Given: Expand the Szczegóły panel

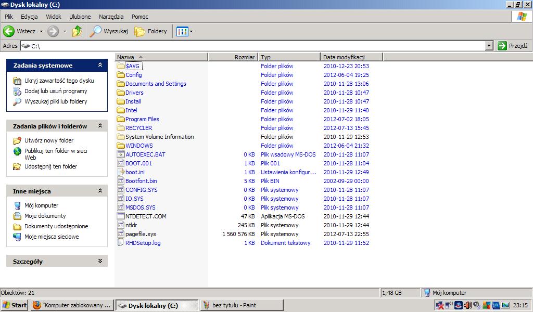Looking at the screenshot, I should (100, 261).
